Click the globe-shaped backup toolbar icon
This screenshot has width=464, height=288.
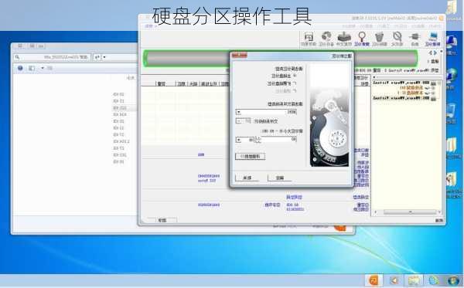[326, 39]
